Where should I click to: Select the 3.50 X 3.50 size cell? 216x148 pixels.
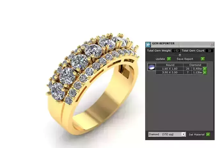click(170, 72)
